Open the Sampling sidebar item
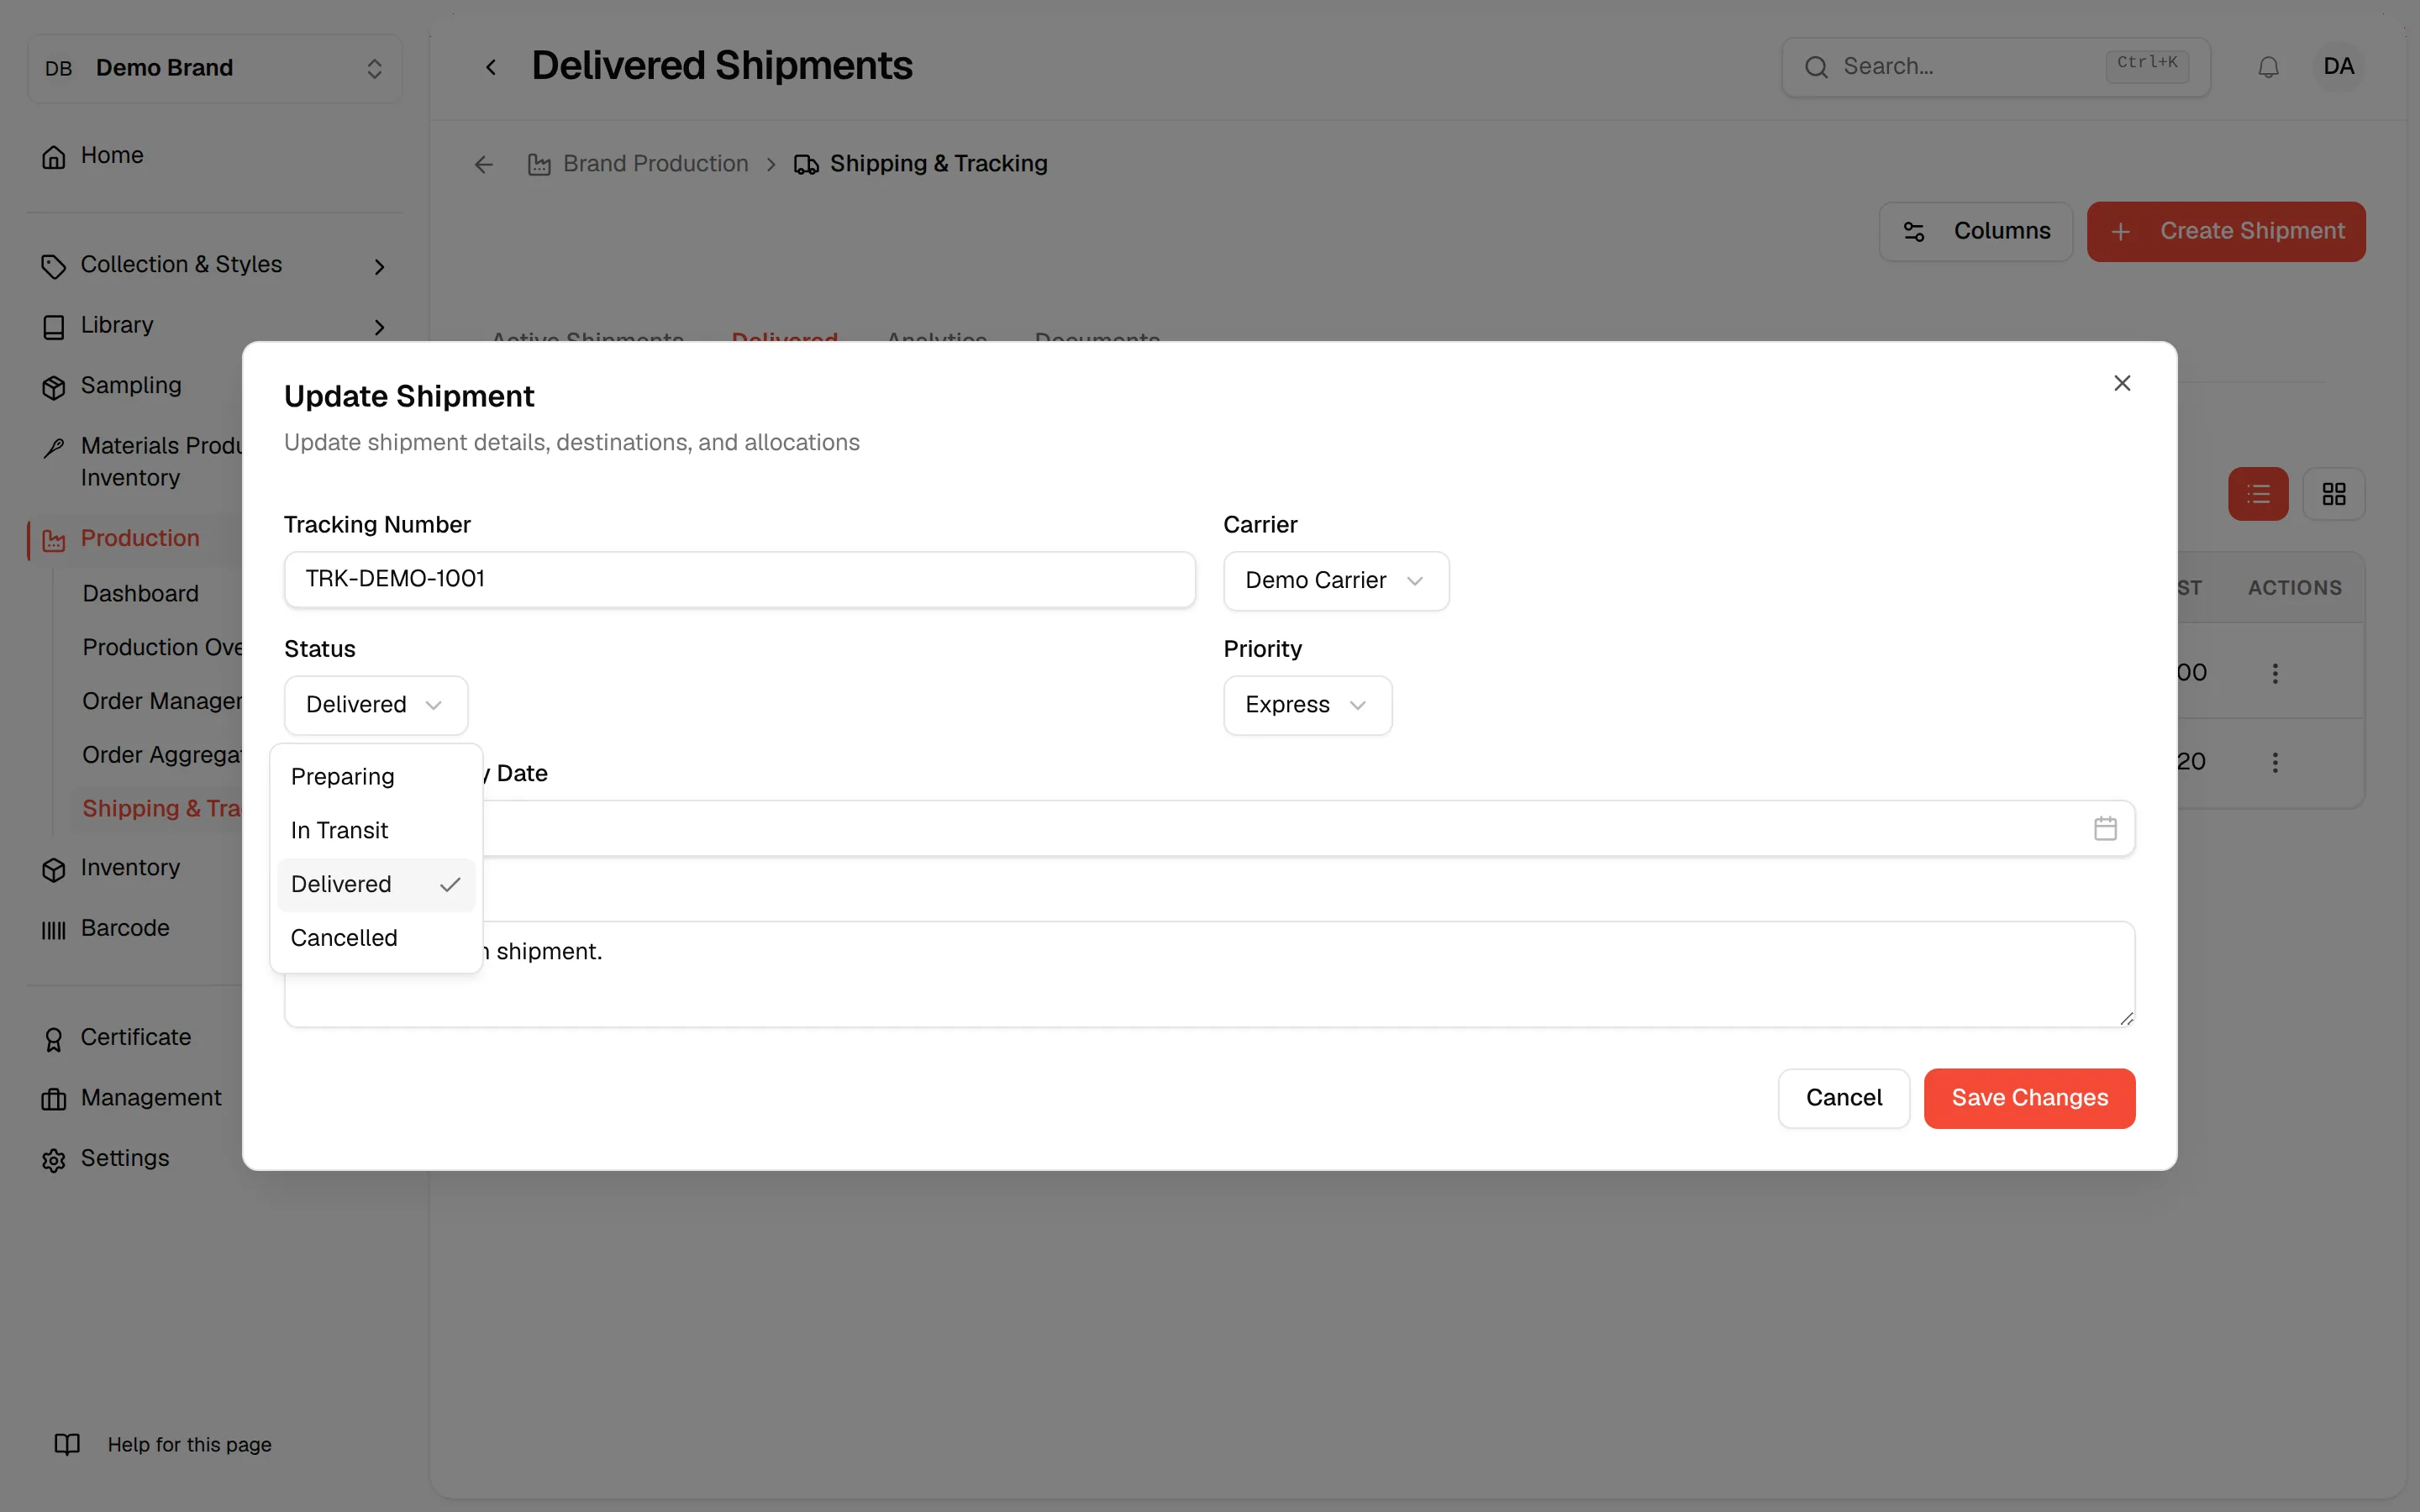 click(x=111, y=386)
